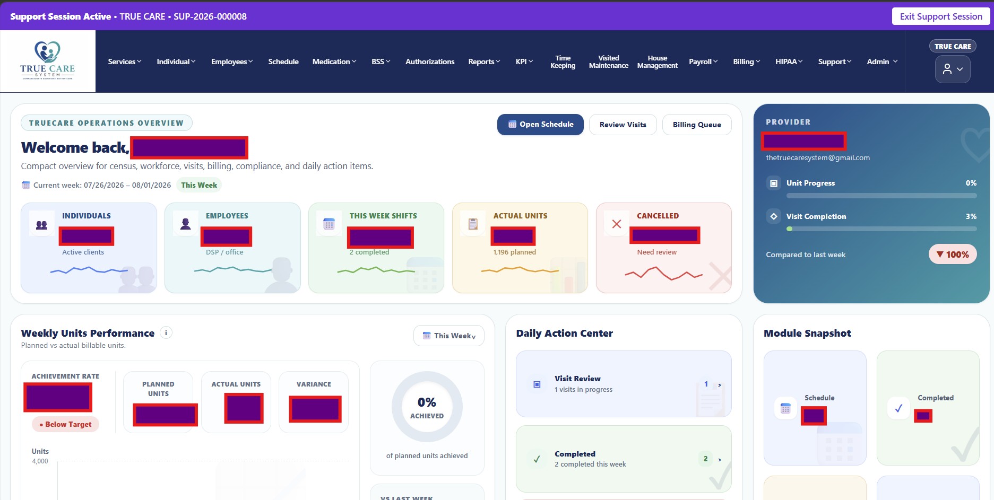Click the This Week Shifts calendar icon
This screenshot has height=500, width=994.
tap(329, 224)
